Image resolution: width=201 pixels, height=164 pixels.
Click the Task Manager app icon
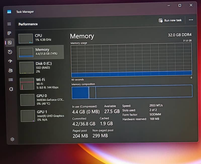(9, 12)
